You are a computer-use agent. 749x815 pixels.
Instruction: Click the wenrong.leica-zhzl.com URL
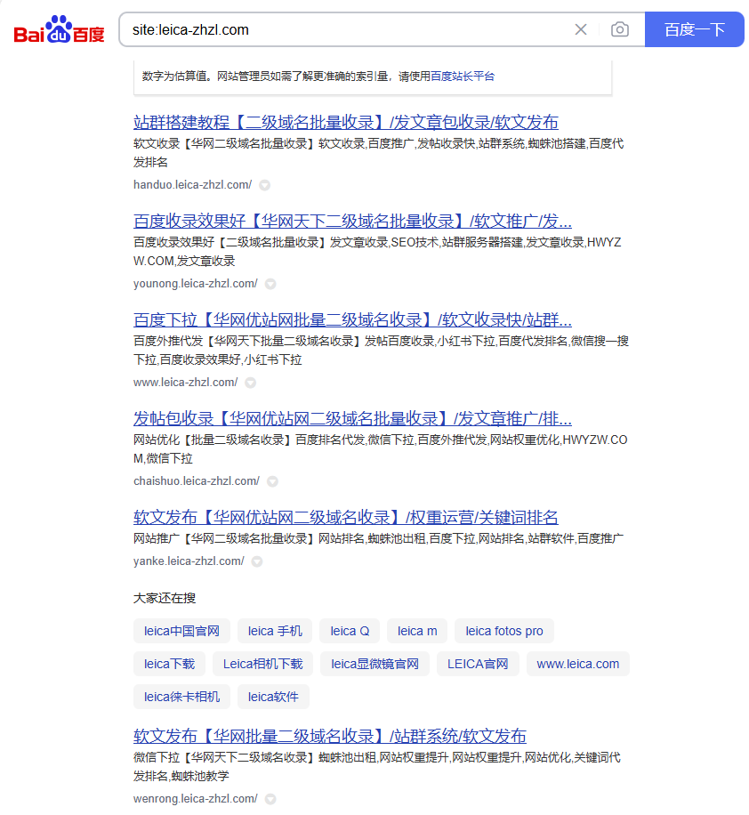196,798
